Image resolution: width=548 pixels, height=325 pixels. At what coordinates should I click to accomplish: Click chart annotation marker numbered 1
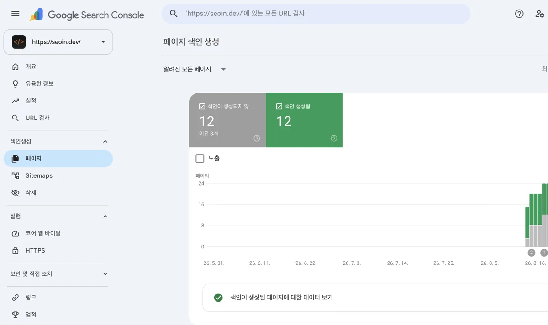[544, 253]
